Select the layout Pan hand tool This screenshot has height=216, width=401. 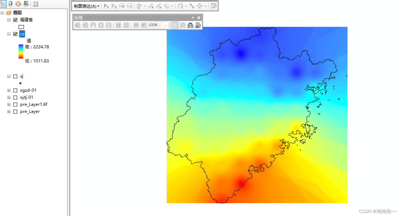click(x=93, y=25)
